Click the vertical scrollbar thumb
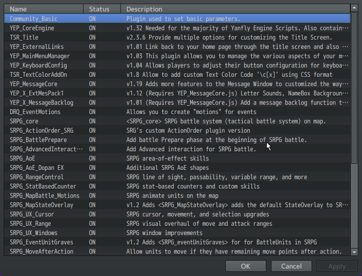The image size is (362, 276). click(354, 88)
